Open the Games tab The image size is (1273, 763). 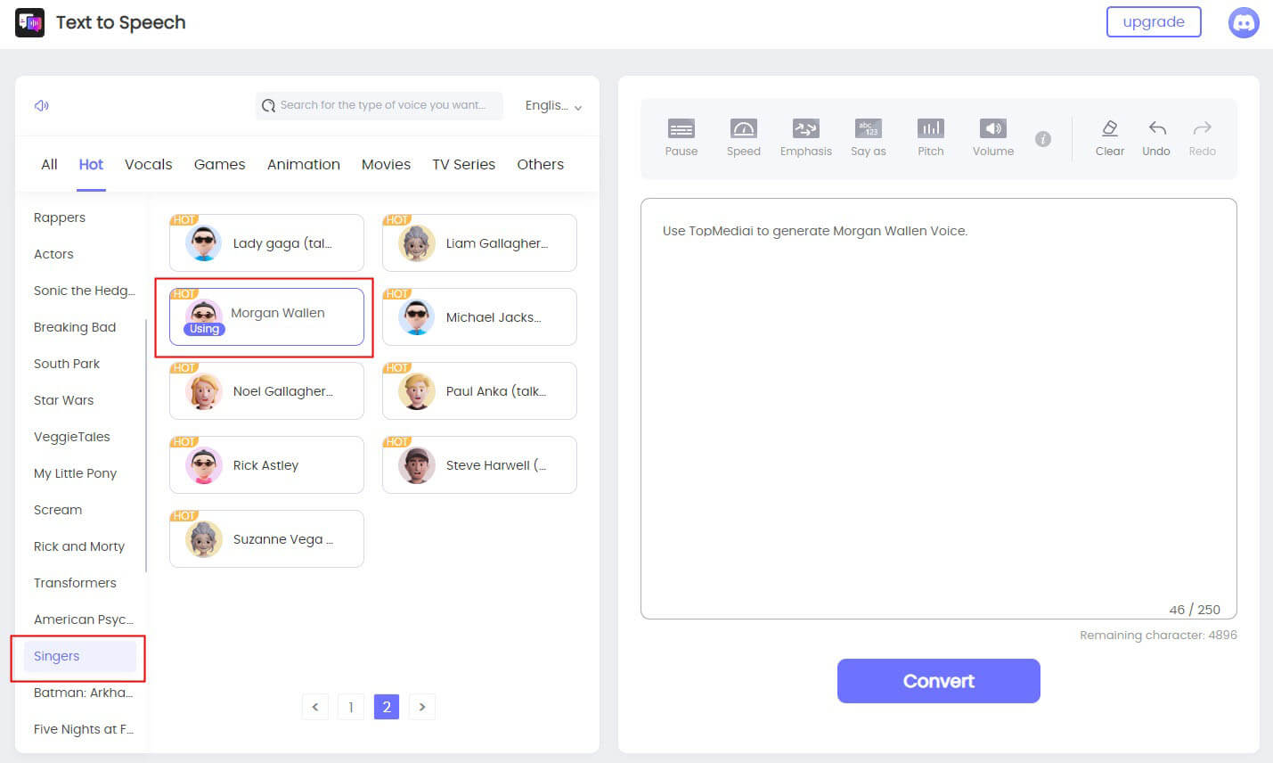pyautogui.click(x=219, y=164)
